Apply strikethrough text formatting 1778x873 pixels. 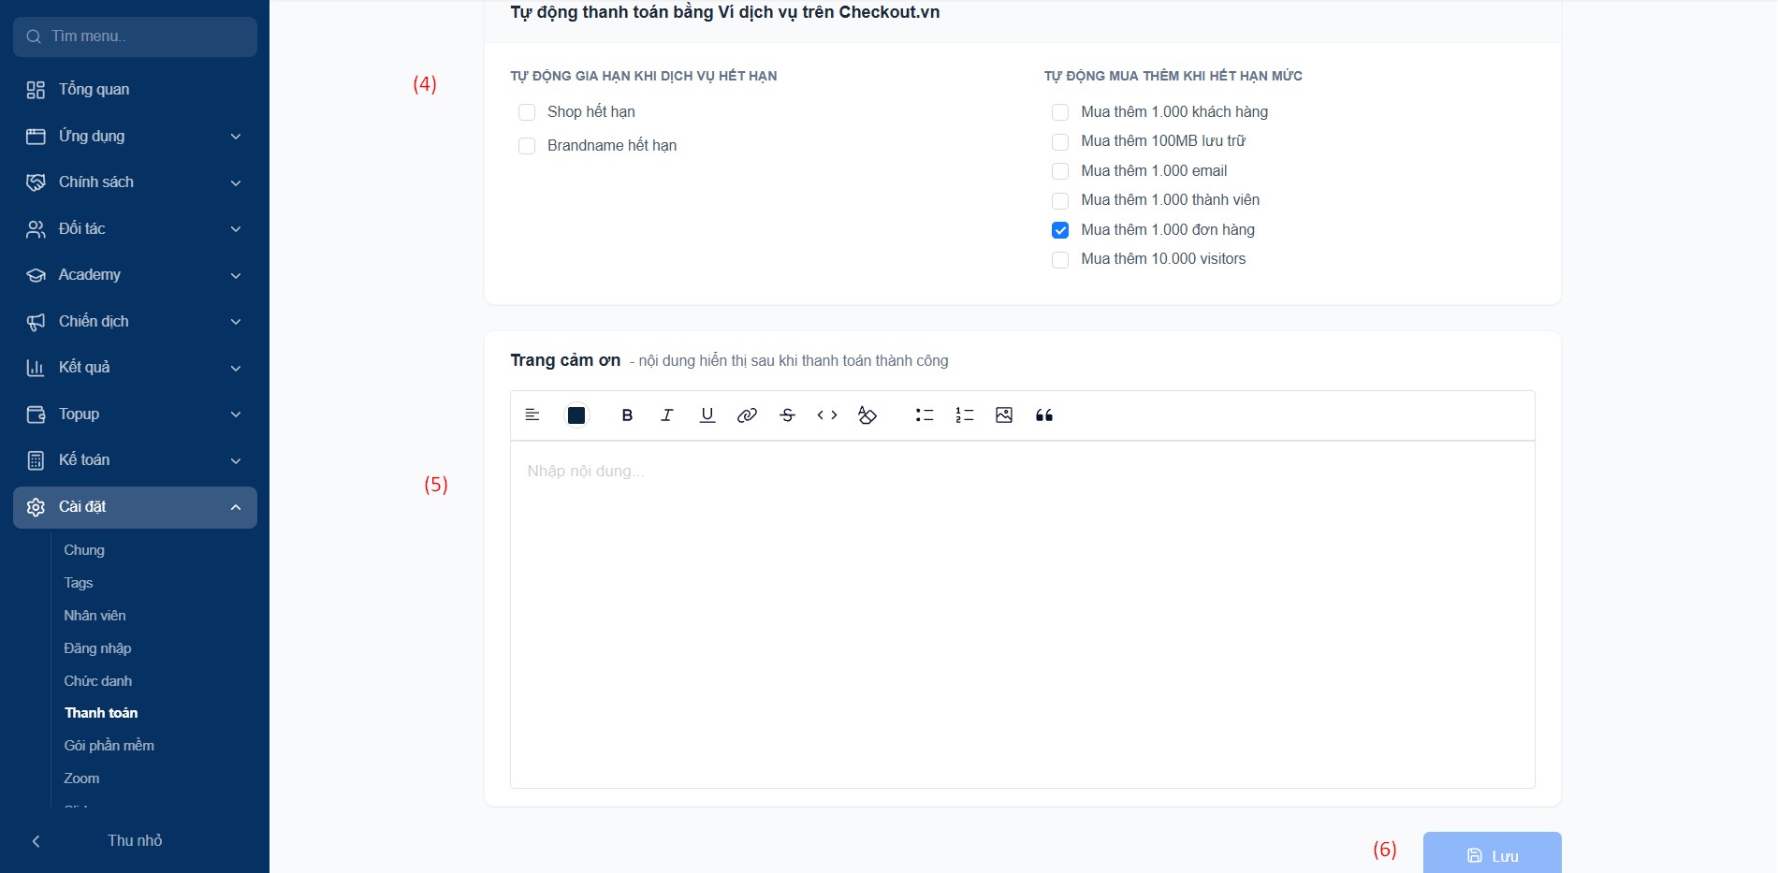click(787, 415)
